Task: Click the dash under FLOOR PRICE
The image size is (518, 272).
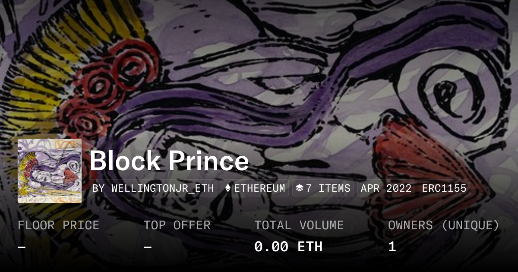Action: coord(22,247)
